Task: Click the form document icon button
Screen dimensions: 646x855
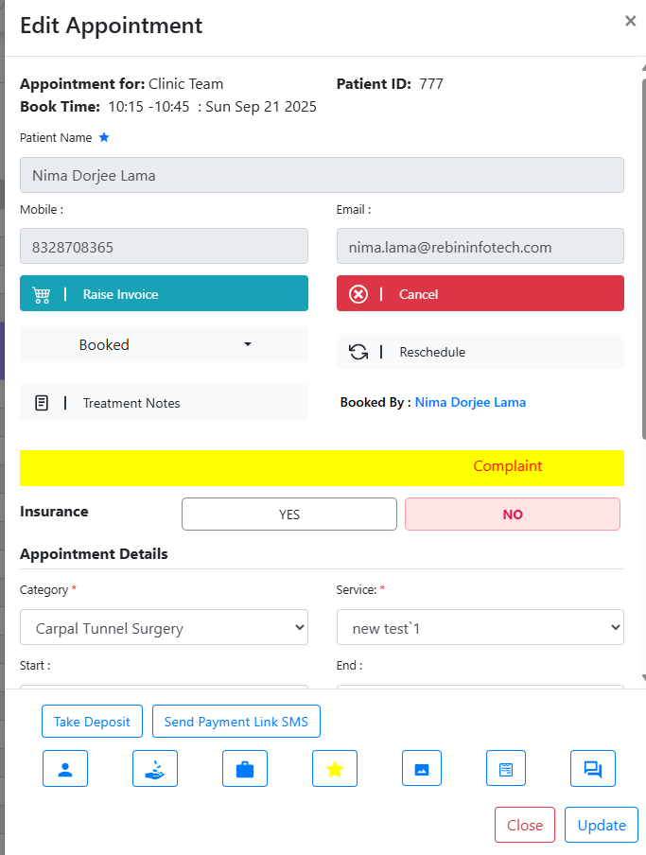Action: click(x=506, y=769)
